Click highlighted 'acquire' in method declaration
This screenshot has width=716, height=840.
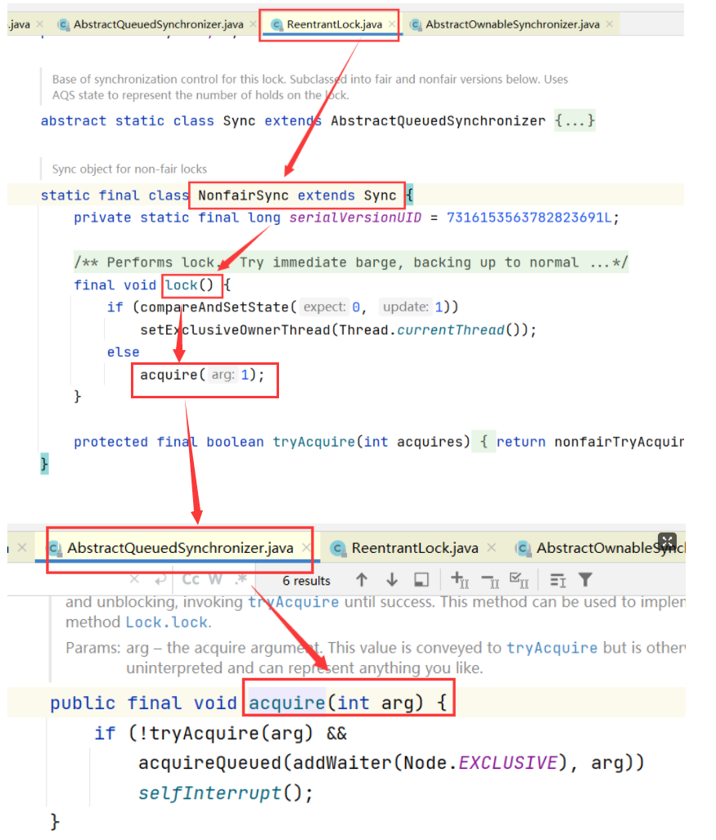287,703
